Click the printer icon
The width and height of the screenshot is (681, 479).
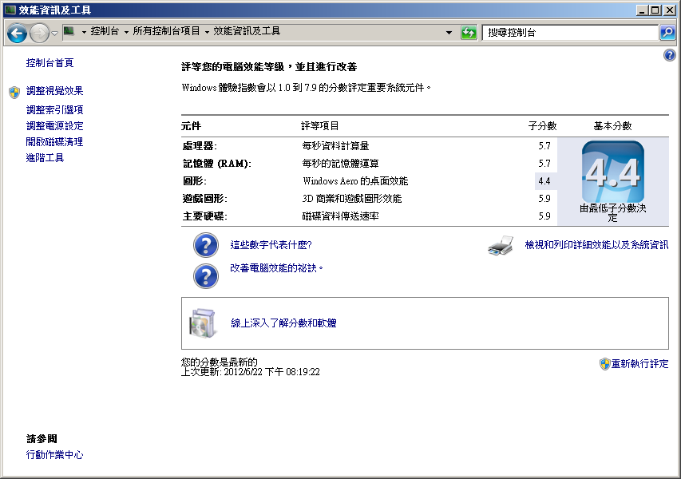tap(501, 245)
